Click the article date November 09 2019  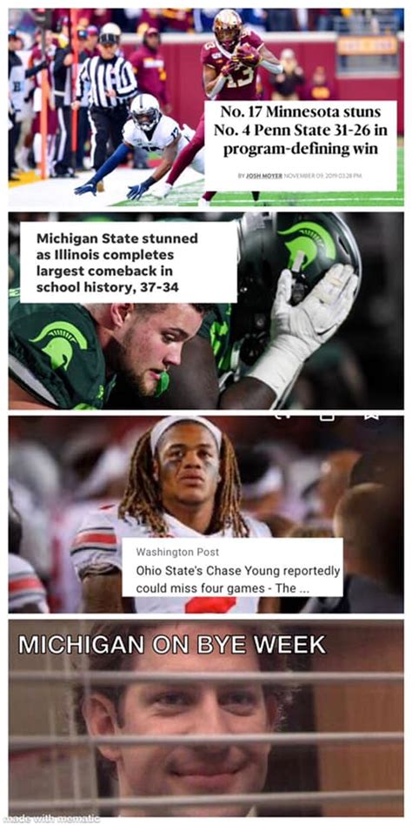[x=322, y=175]
